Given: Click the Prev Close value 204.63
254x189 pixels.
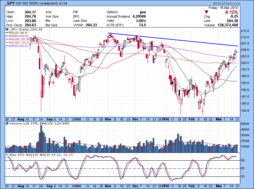Looking at the screenshot, I should [x=30, y=25].
